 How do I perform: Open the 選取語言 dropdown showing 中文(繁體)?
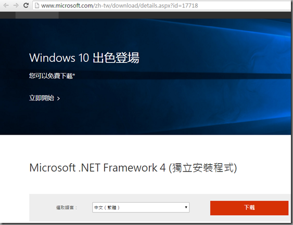(x=141, y=207)
